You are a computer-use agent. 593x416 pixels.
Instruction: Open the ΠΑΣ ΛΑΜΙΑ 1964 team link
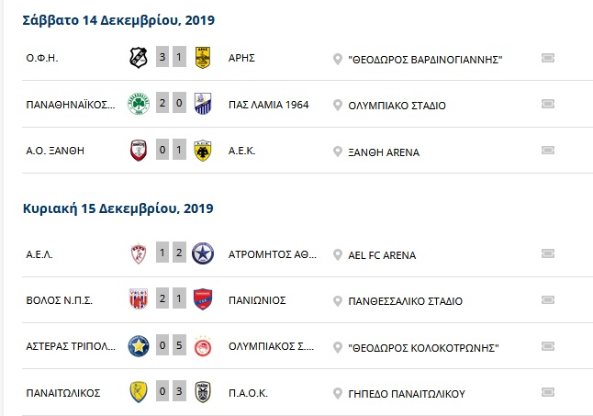tap(269, 105)
